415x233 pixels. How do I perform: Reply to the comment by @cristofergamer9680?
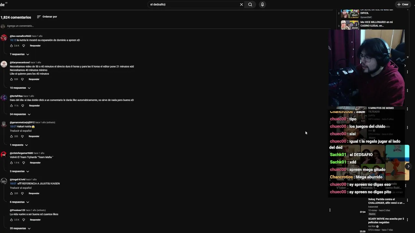click(35, 163)
